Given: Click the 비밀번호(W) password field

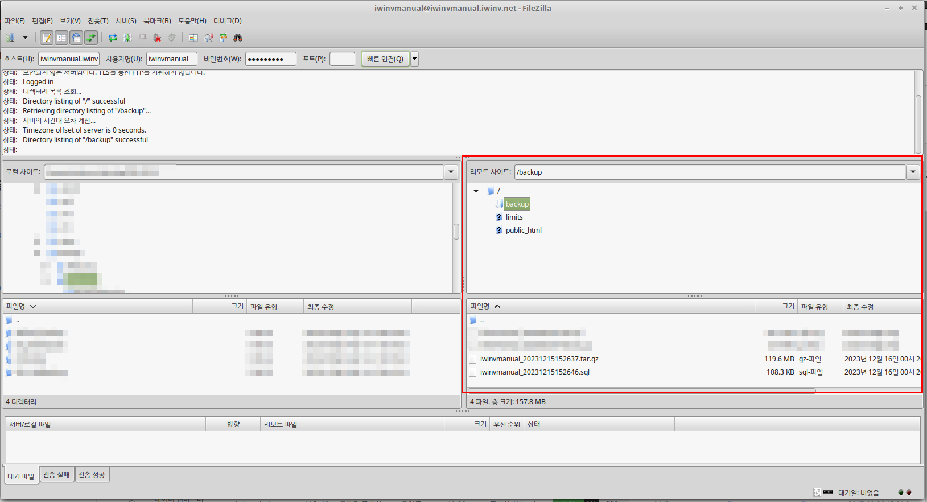Looking at the screenshot, I should coord(271,59).
